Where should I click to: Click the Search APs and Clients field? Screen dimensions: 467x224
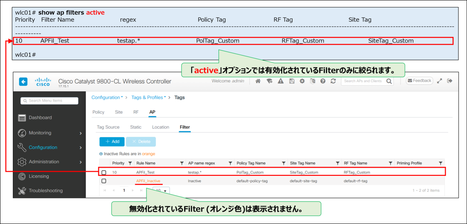(x=364, y=81)
